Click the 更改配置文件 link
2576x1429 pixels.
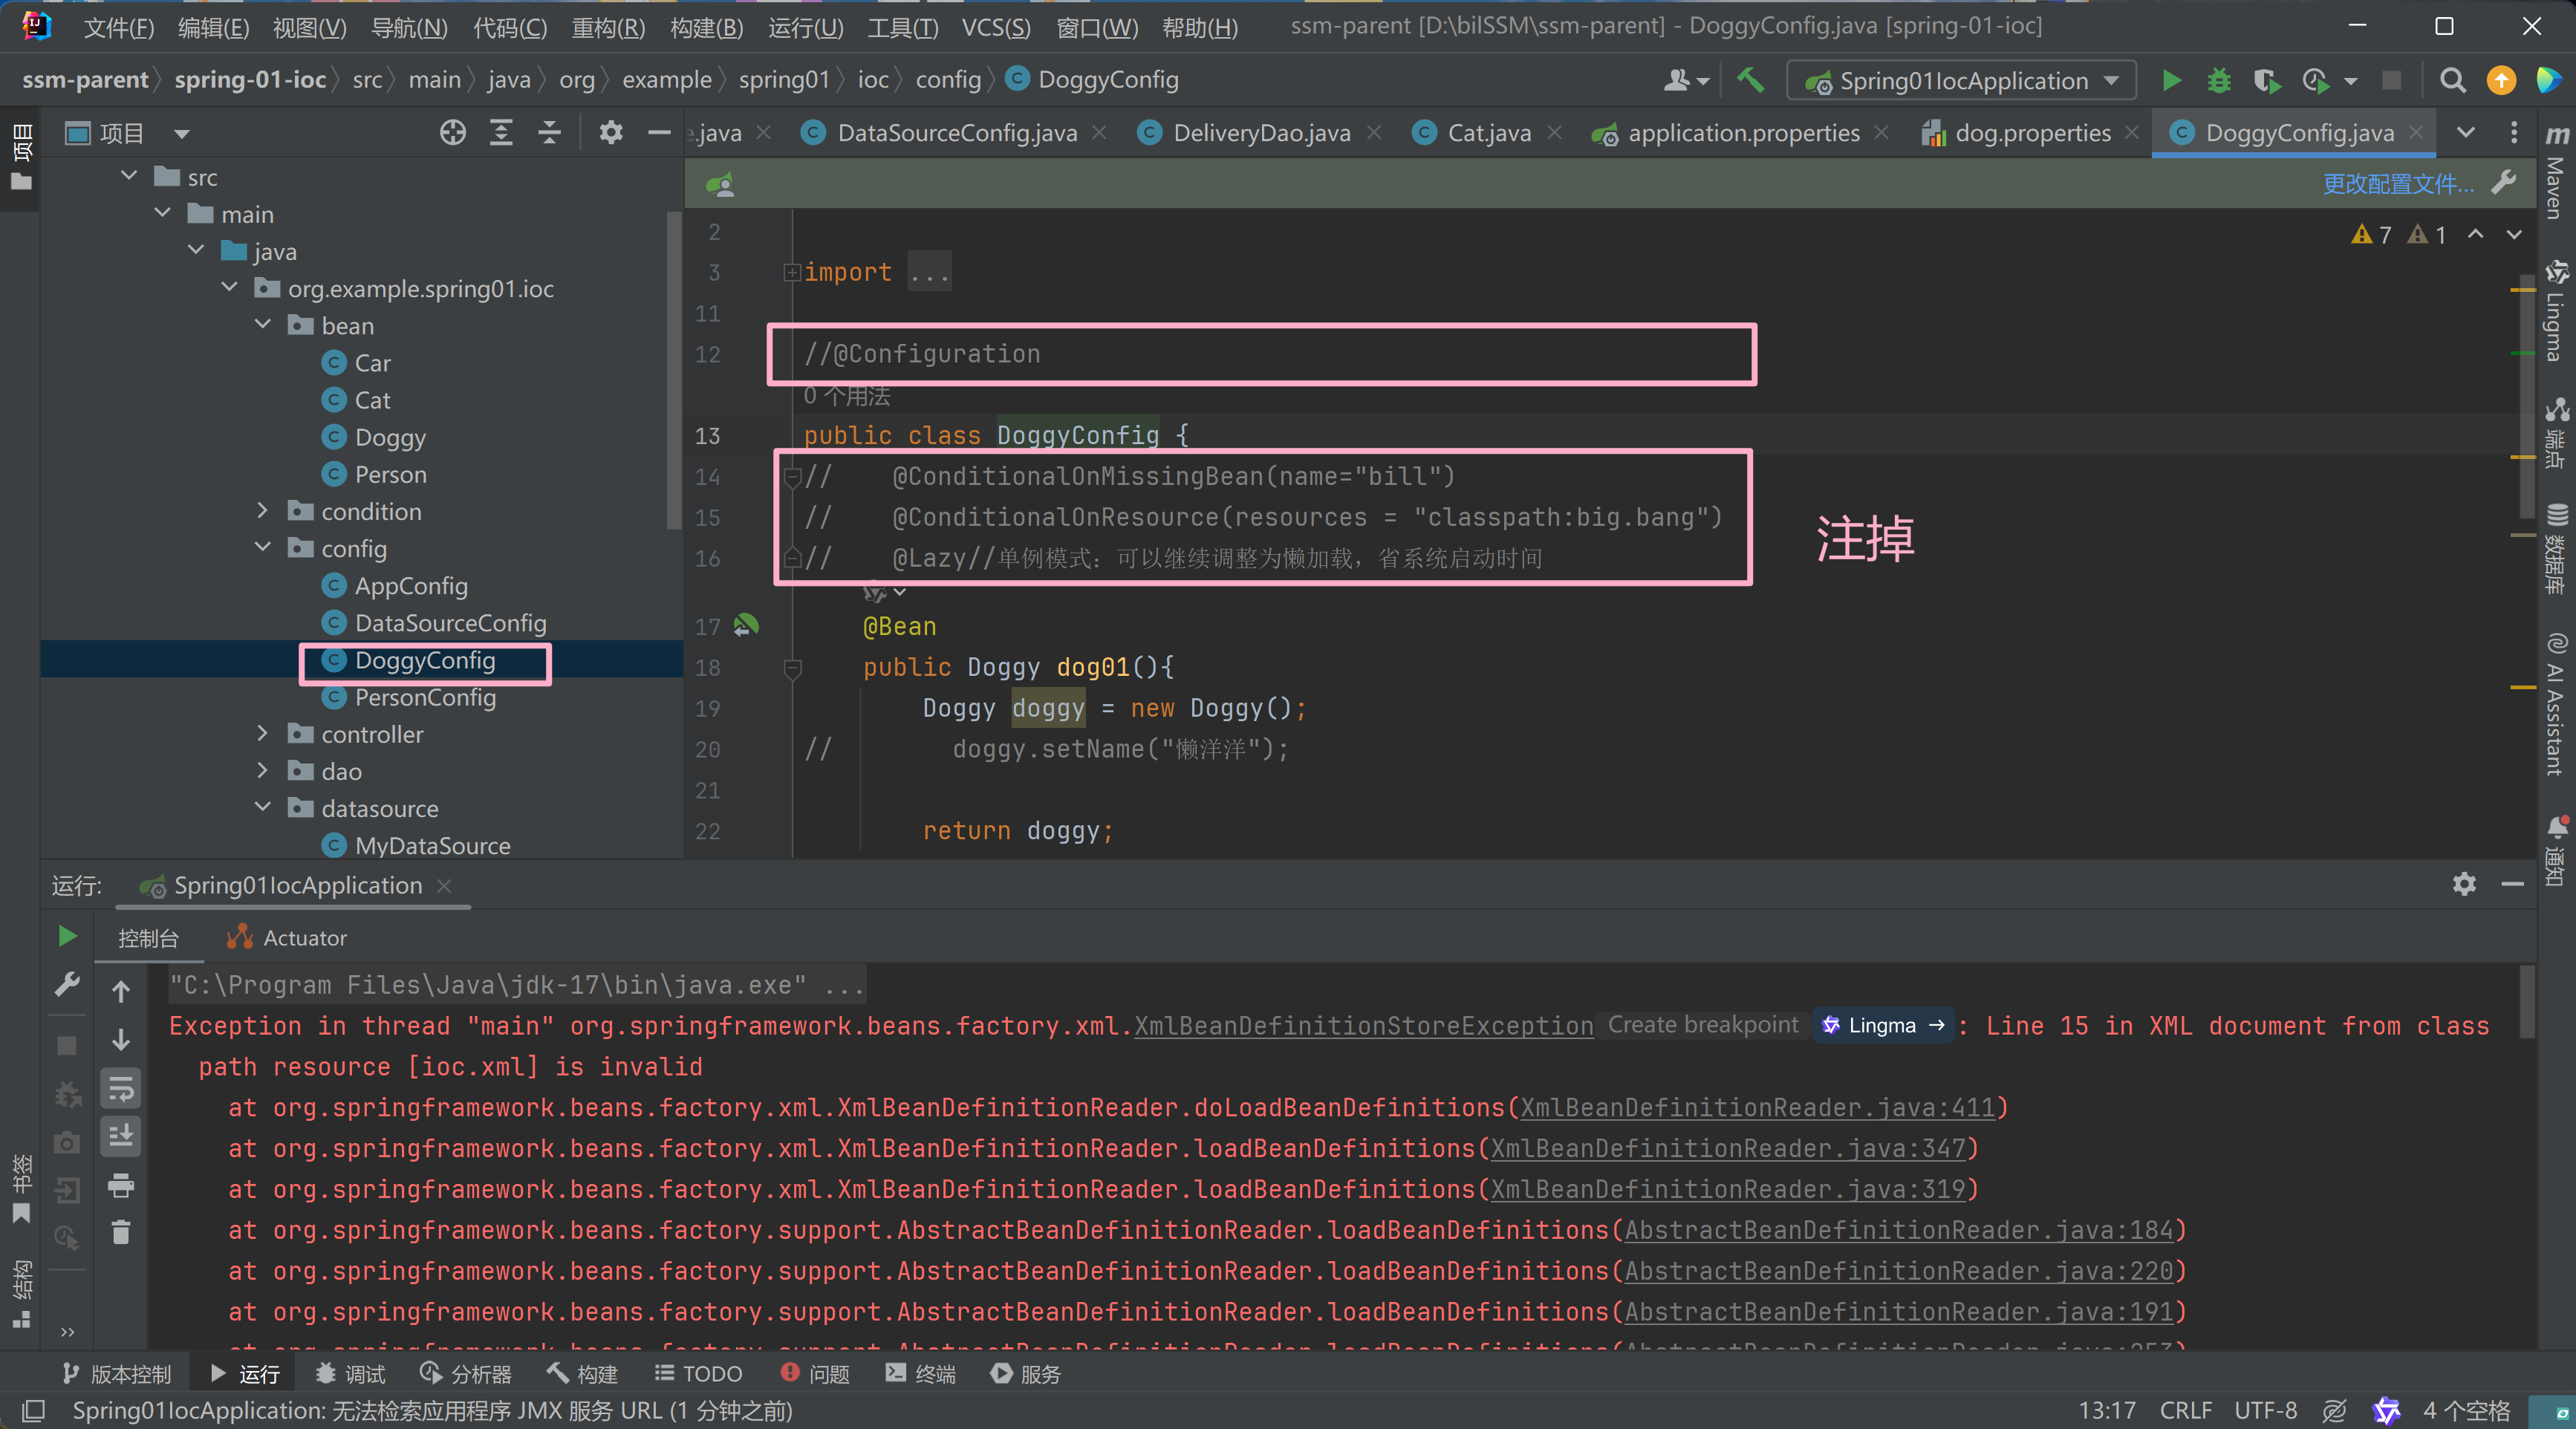(x=2396, y=184)
